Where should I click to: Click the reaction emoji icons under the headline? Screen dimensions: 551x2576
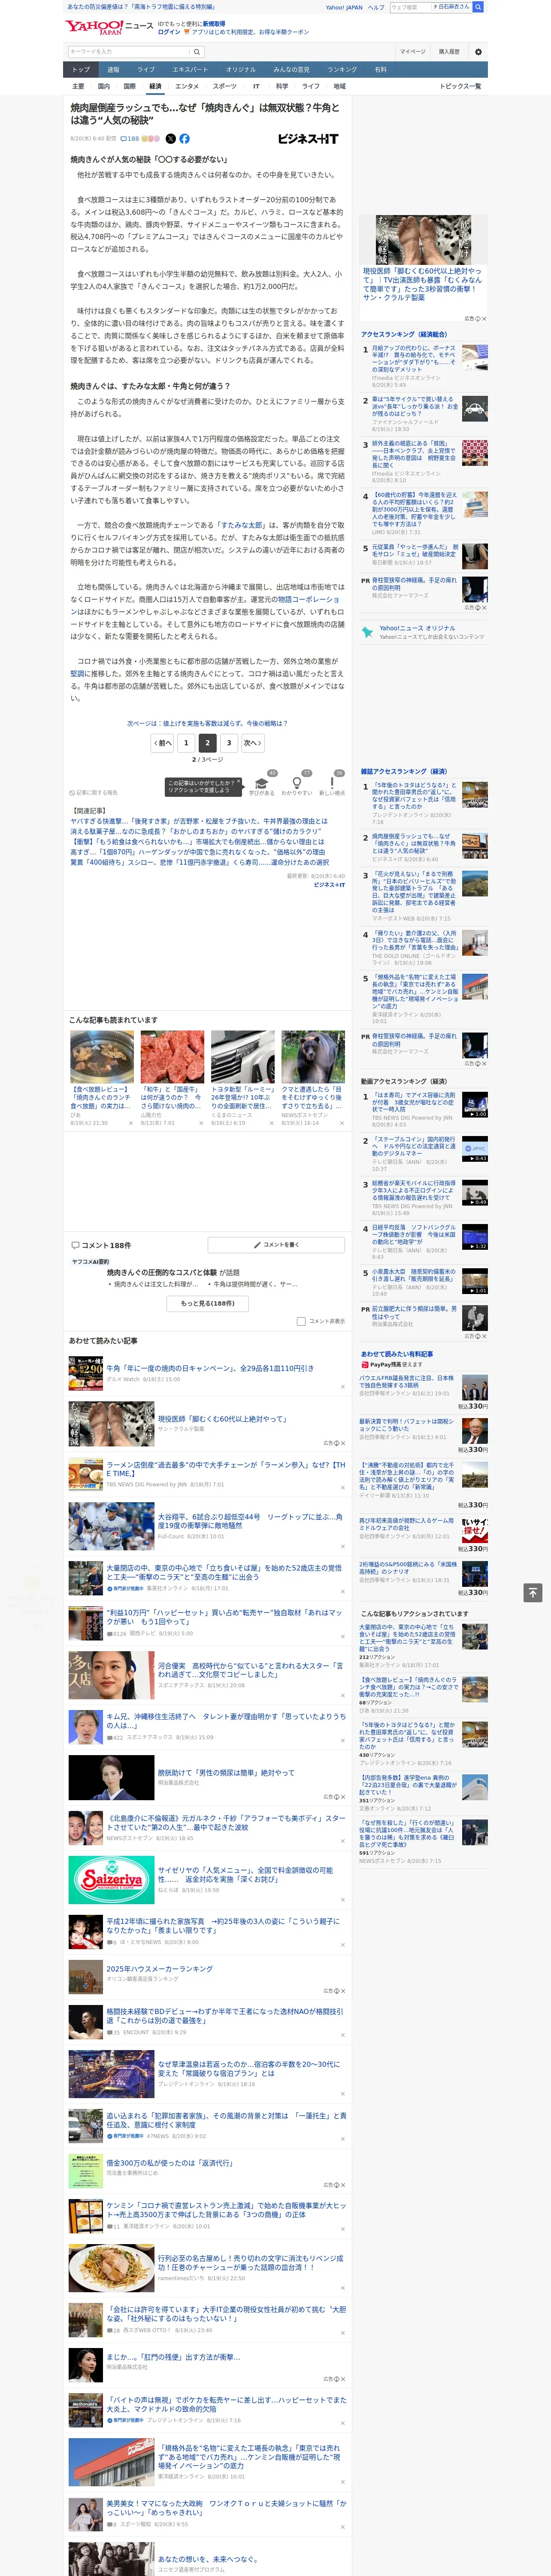[x=150, y=139]
